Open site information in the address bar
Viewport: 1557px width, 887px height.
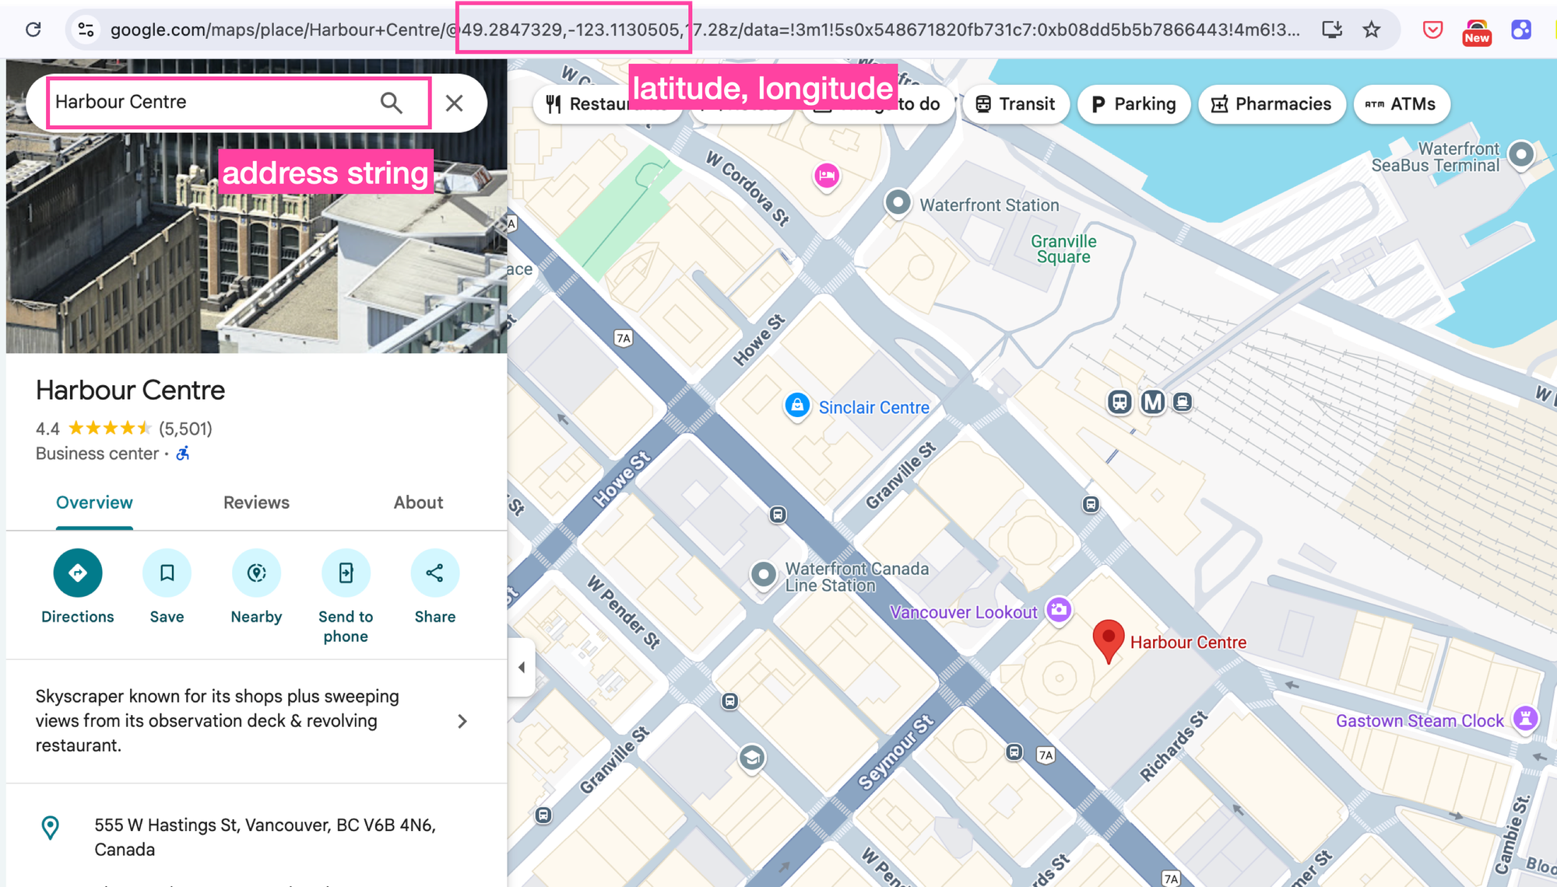[x=86, y=30]
